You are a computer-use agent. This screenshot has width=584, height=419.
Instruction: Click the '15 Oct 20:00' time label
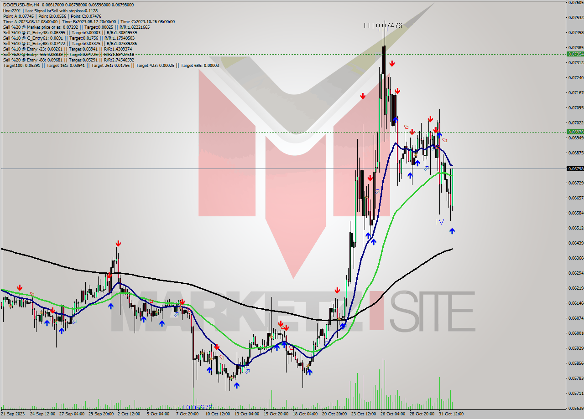click(276, 414)
